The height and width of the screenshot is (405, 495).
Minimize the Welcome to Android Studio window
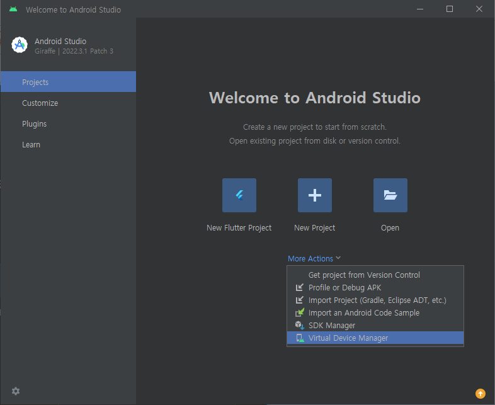(x=420, y=9)
